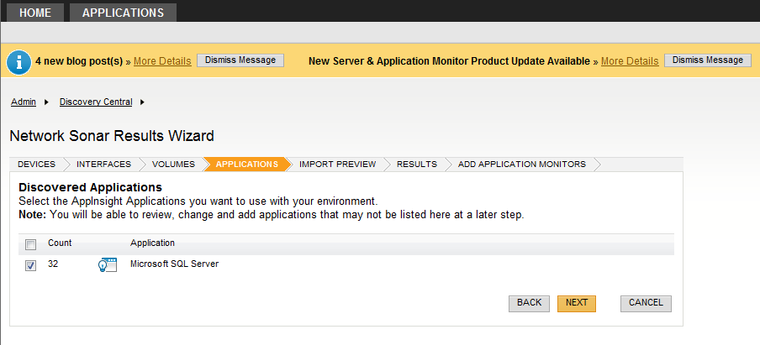Click the Microsoft SQL Server row text

(175, 264)
